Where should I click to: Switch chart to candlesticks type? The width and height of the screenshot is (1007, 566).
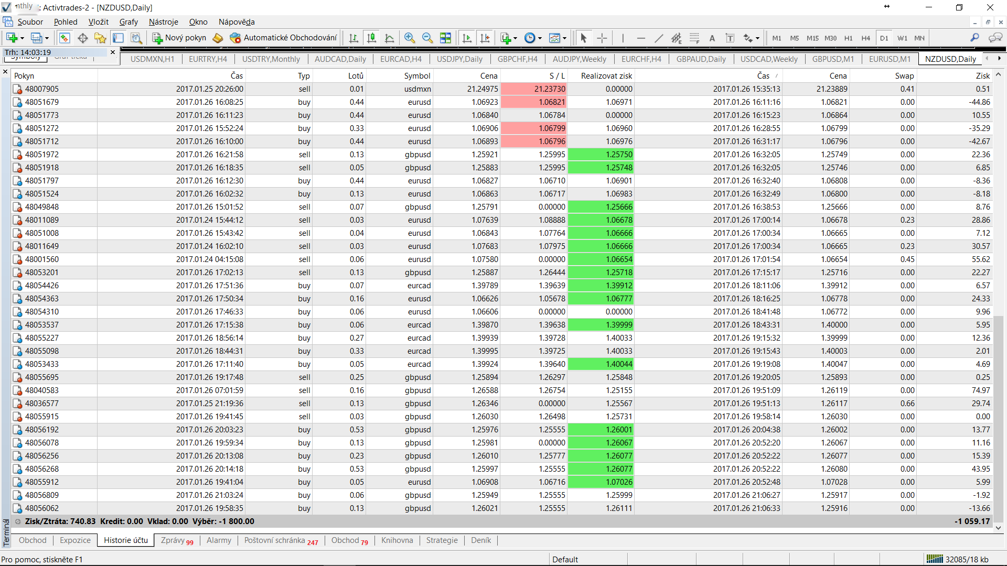[x=371, y=38]
